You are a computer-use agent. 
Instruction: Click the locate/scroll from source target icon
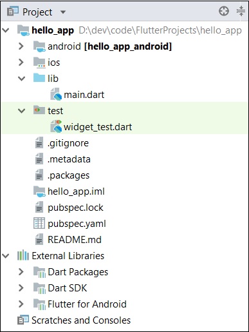[224, 11]
